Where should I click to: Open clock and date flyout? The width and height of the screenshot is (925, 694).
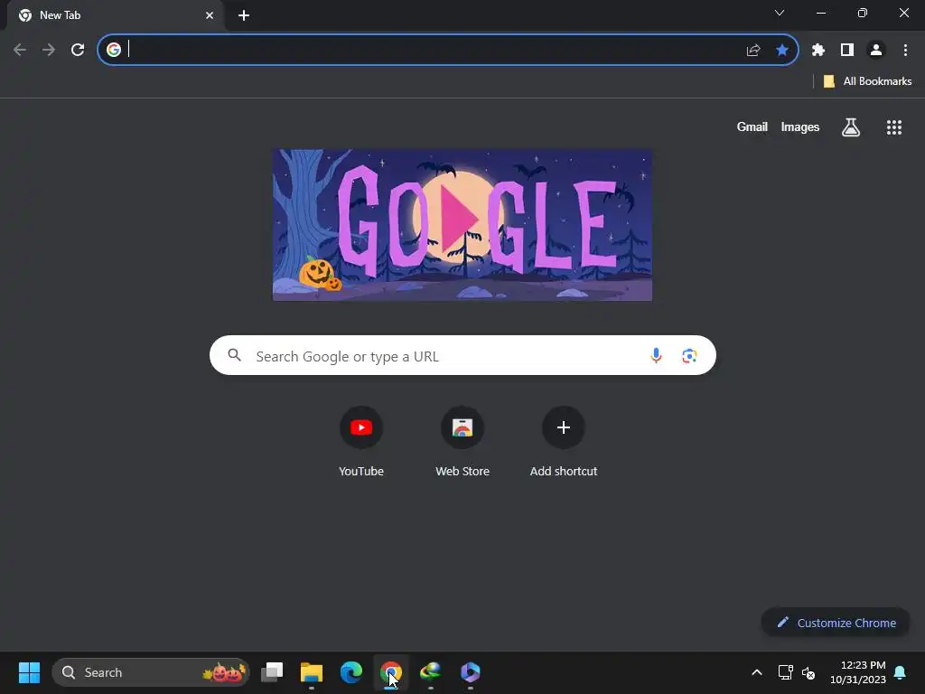point(858,672)
